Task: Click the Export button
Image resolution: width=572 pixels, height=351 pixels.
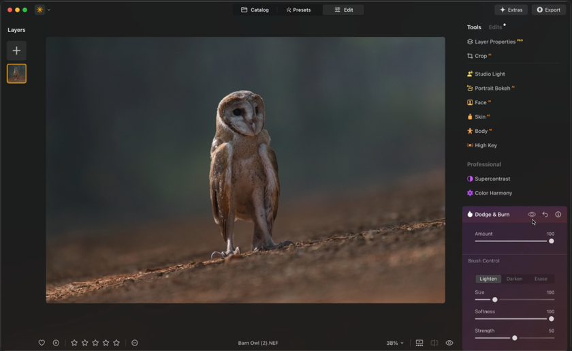Action: (548, 10)
